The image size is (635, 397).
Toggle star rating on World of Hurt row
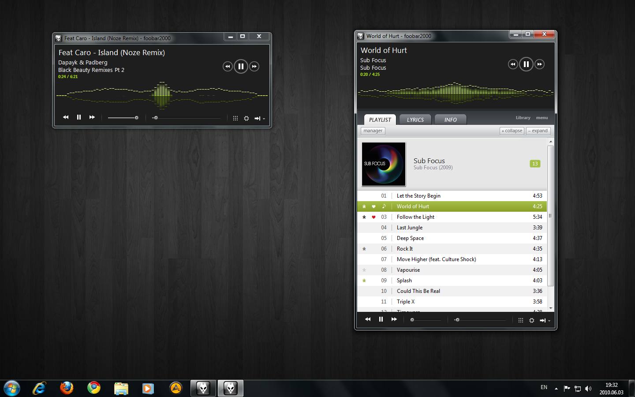point(364,206)
